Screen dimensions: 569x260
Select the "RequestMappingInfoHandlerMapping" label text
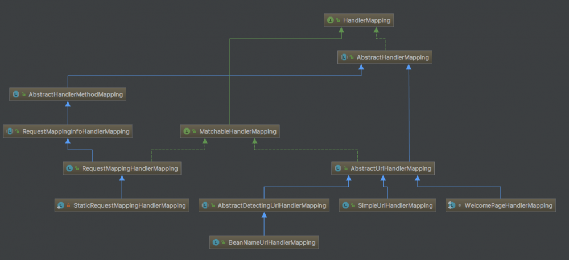(x=76, y=131)
